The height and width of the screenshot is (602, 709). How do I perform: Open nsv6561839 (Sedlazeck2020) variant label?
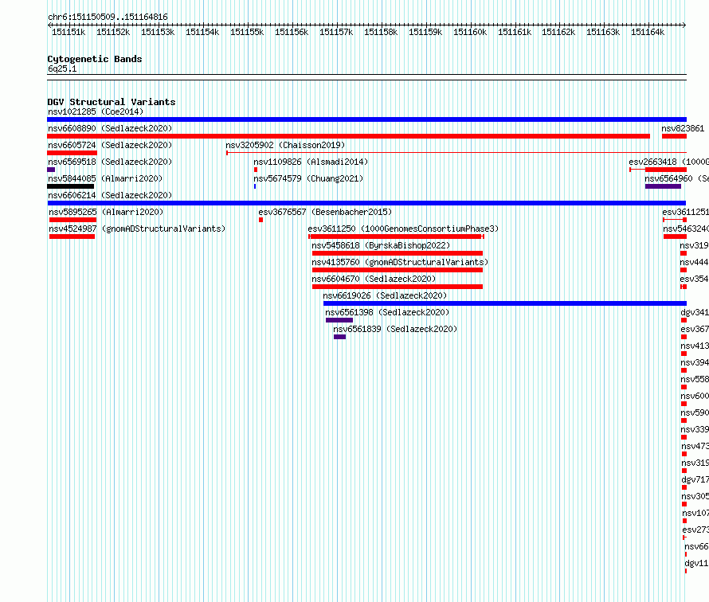pyautogui.click(x=395, y=329)
